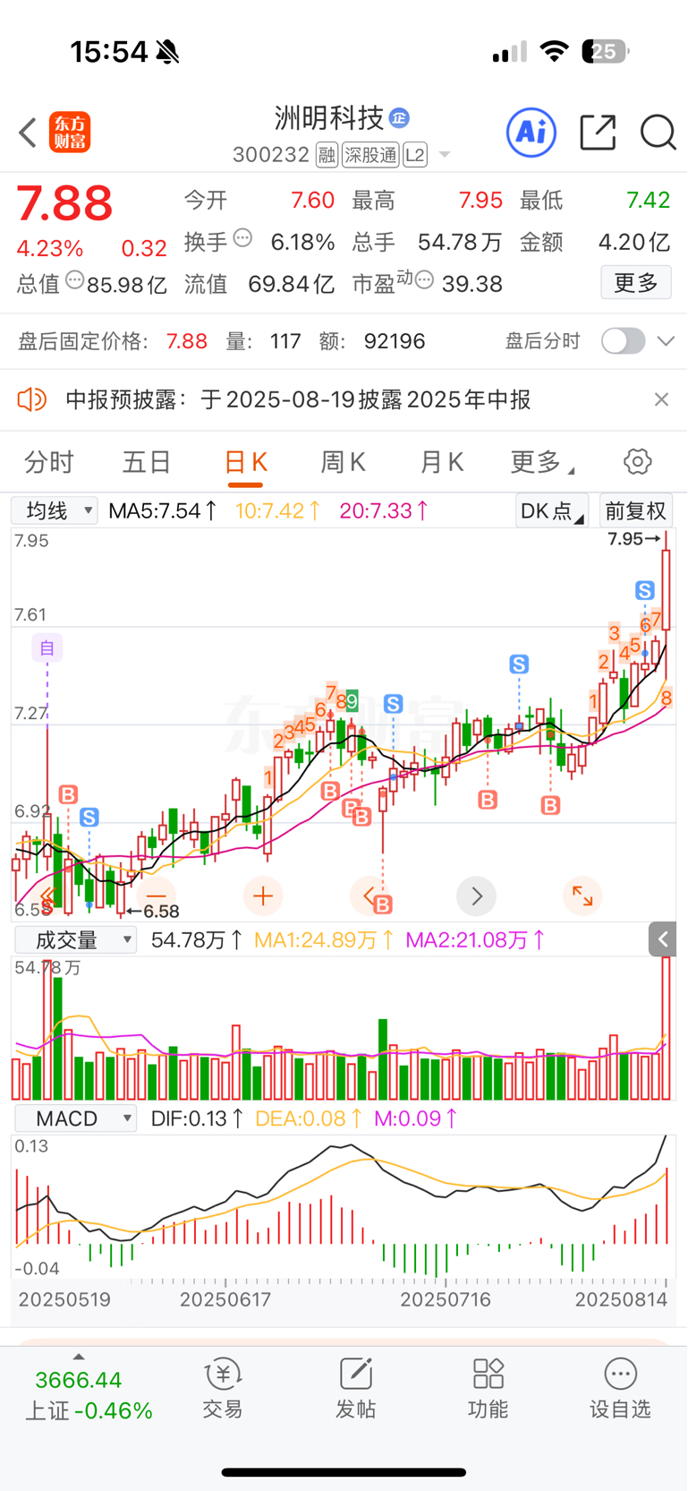Switch to the 月K tab

(x=442, y=462)
